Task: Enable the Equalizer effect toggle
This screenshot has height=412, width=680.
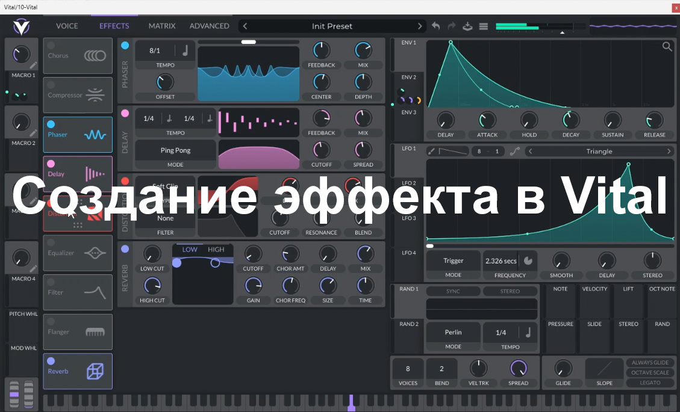Action: coord(51,242)
